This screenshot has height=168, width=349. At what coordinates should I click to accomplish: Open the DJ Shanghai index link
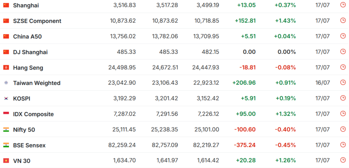[x=30, y=52]
